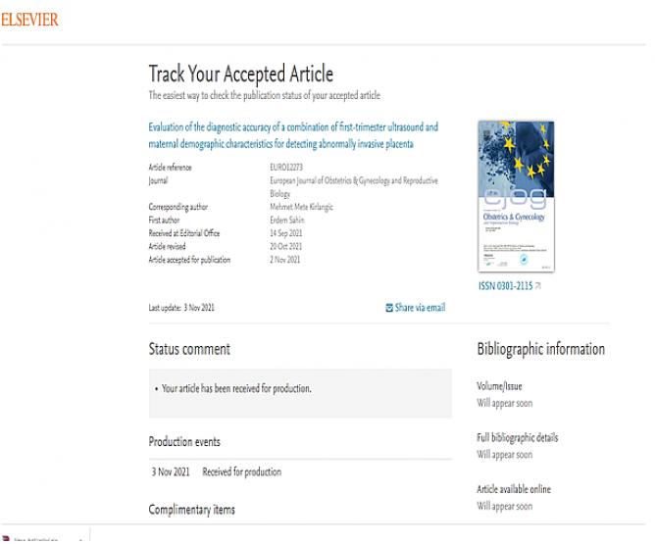Open the ejog journal cover image

coord(516,196)
